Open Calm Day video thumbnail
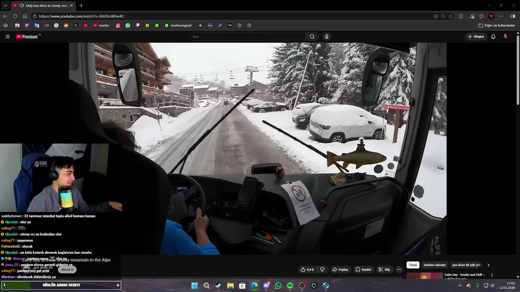This screenshot has height=292, width=520. coord(424,276)
